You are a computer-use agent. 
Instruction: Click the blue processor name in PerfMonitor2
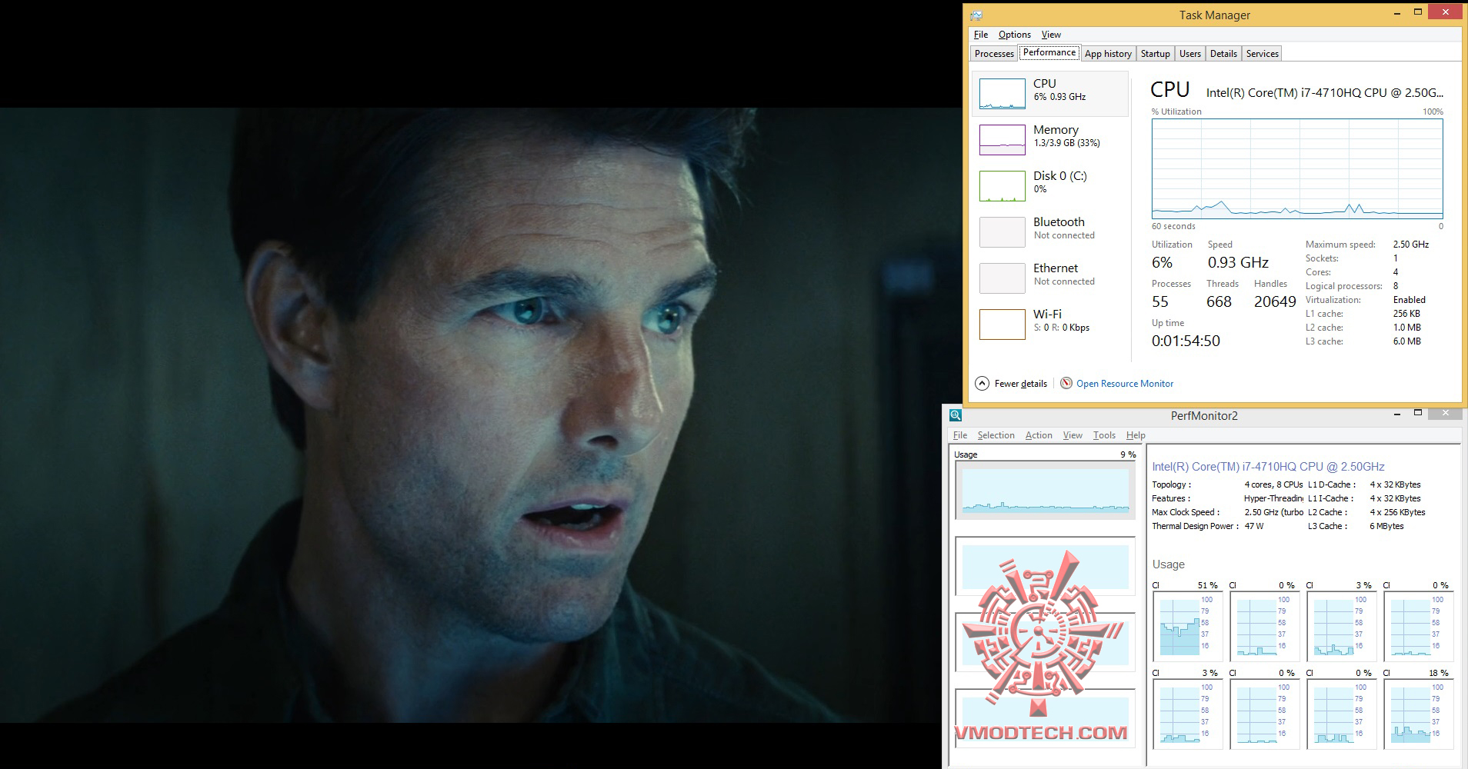(1268, 467)
